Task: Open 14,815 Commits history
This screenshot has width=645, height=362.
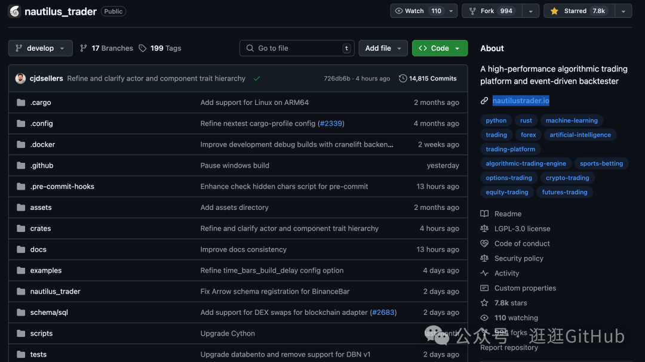Action: coord(428,78)
